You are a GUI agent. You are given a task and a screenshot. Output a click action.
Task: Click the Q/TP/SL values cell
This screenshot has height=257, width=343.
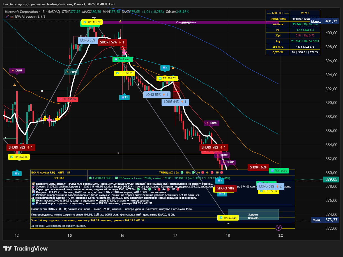pyautogui.click(x=305, y=52)
